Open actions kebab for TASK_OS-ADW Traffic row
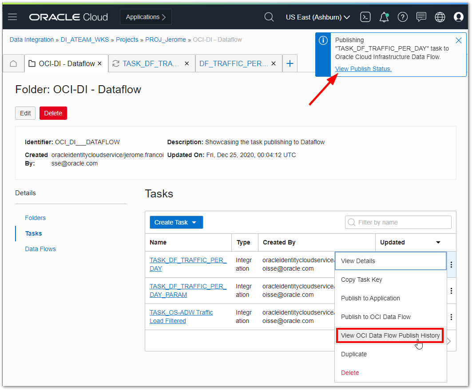Viewport: 472px width, 390px height. tap(452, 317)
